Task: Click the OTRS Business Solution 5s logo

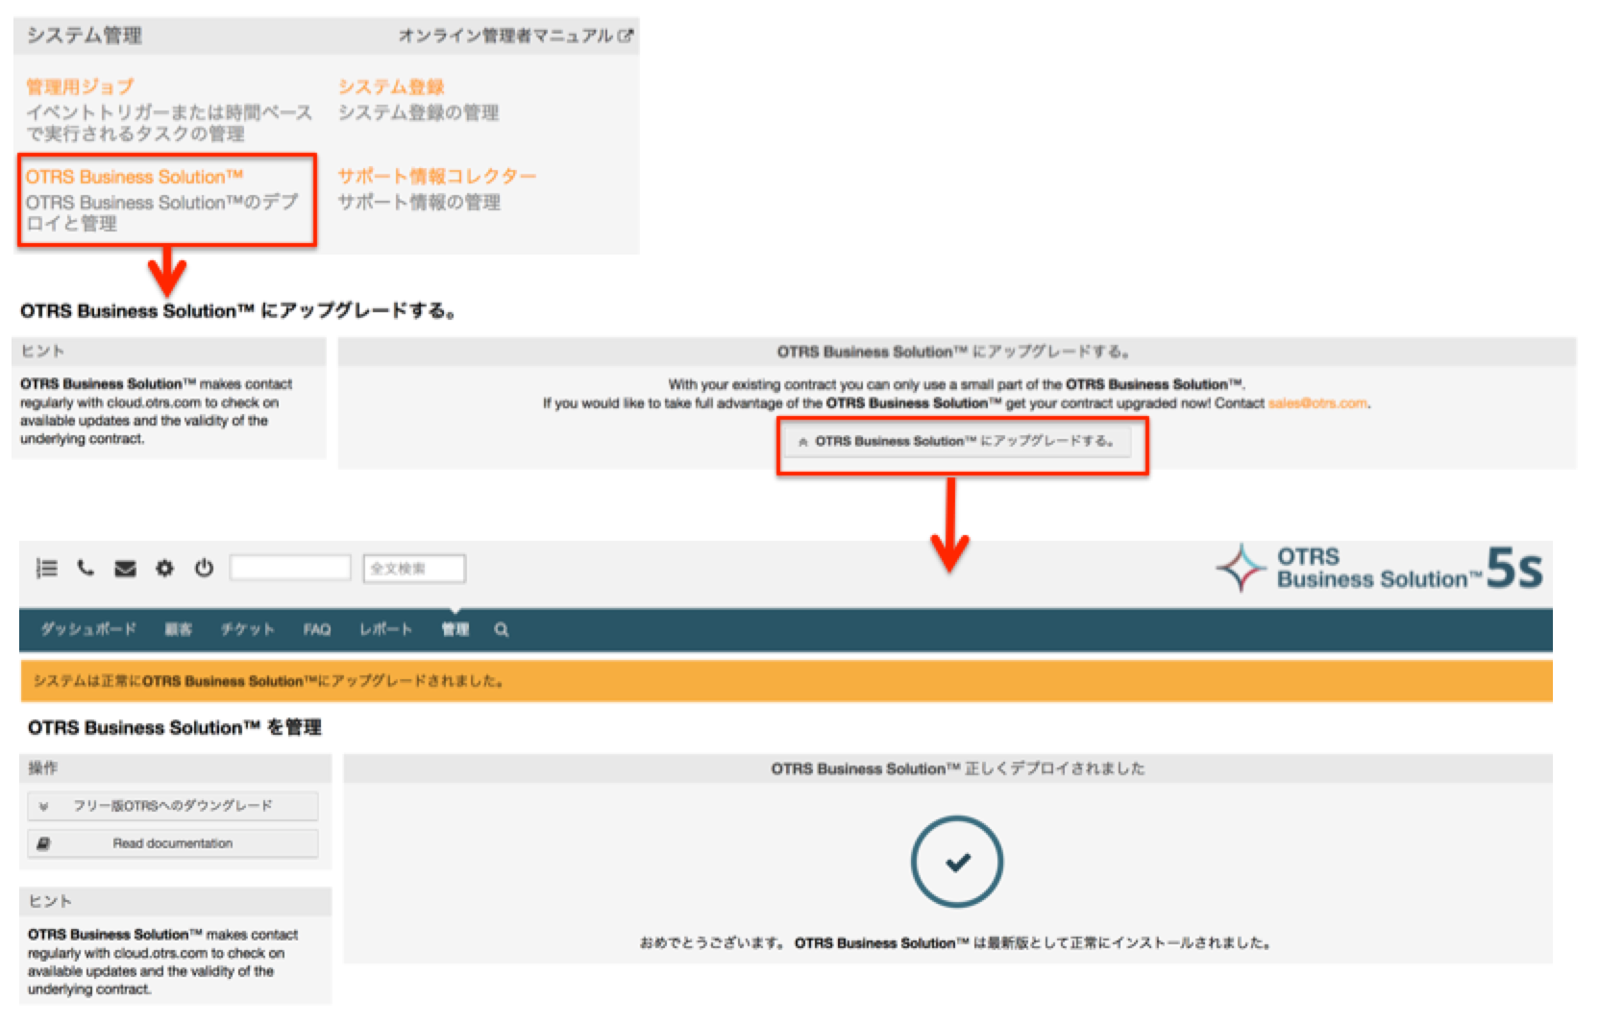Action: click(x=1379, y=568)
